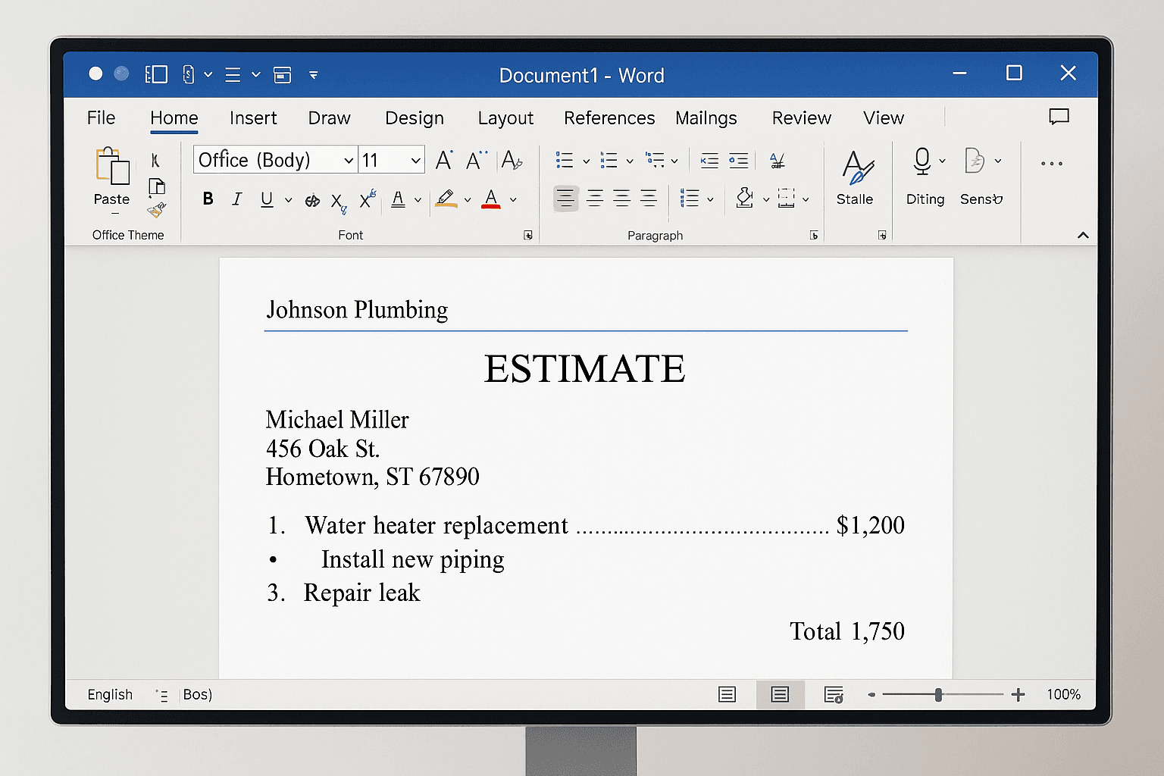Apply strikethrough formatting

[x=311, y=199]
